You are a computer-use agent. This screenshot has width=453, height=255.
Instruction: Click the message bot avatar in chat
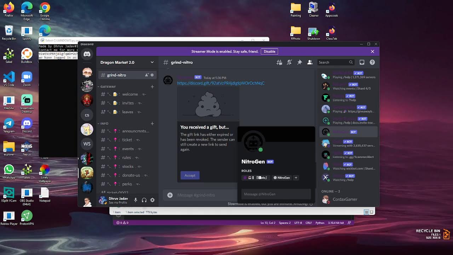(x=168, y=80)
